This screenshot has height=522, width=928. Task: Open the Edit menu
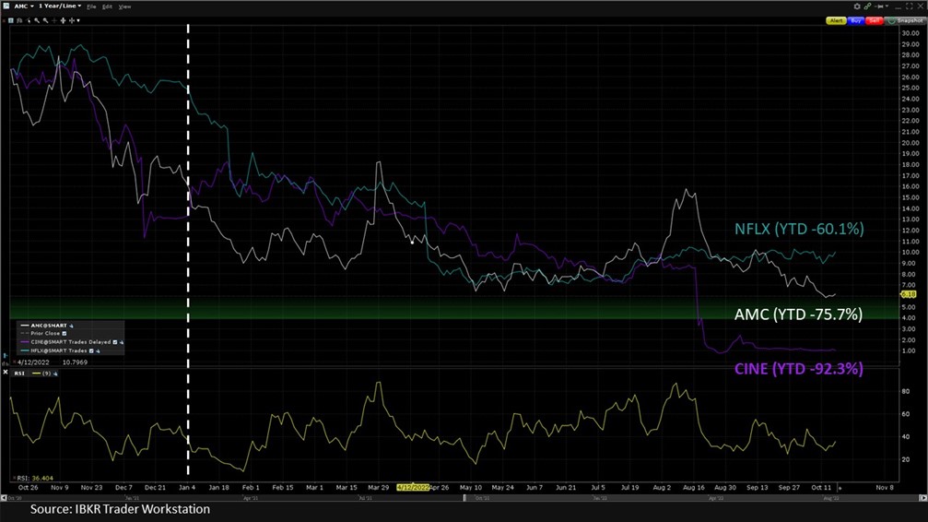pos(107,6)
